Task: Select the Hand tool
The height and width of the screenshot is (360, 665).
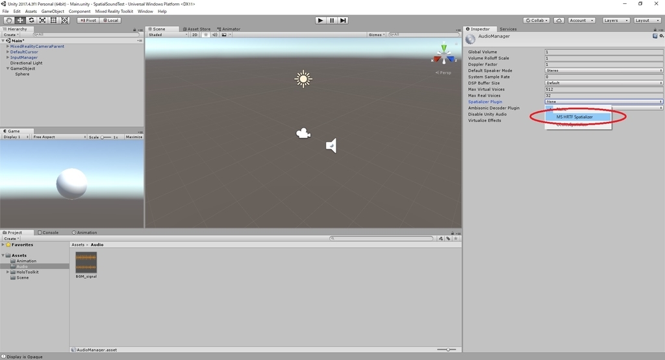Action: coord(8,20)
